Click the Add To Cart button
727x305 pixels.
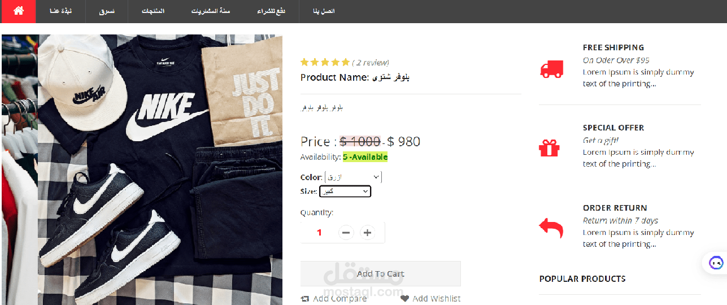(380, 273)
